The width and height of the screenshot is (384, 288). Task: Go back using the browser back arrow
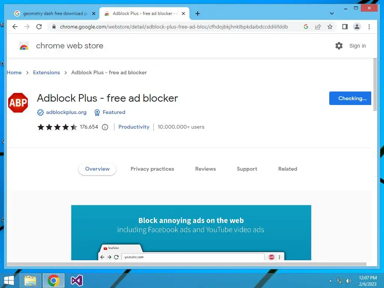tap(15, 27)
